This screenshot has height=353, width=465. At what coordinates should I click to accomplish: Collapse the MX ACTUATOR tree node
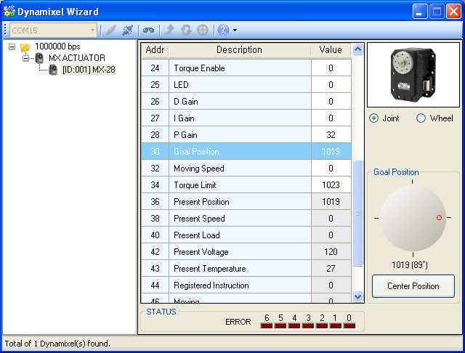click(25, 58)
